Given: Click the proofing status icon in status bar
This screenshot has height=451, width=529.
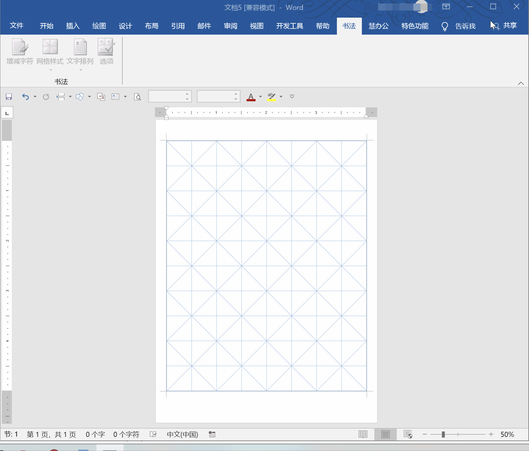Looking at the screenshot, I should pyautogui.click(x=153, y=434).
